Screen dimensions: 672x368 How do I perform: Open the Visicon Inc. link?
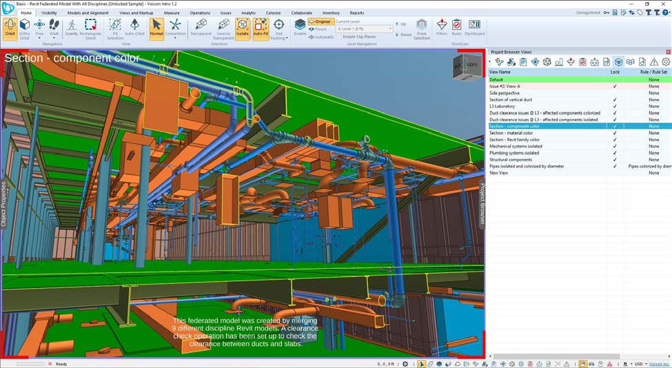[x=658, y=364]
